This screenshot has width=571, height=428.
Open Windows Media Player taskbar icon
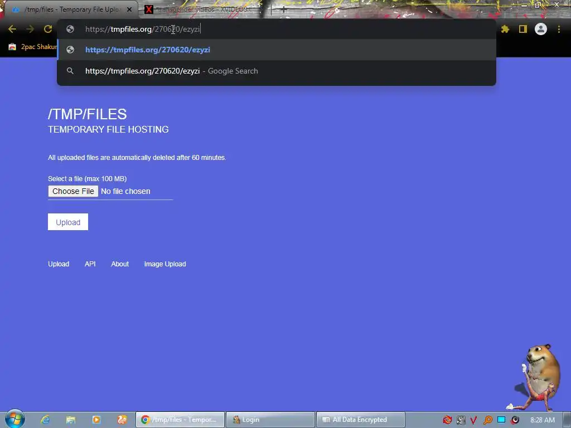coord(96,420)
